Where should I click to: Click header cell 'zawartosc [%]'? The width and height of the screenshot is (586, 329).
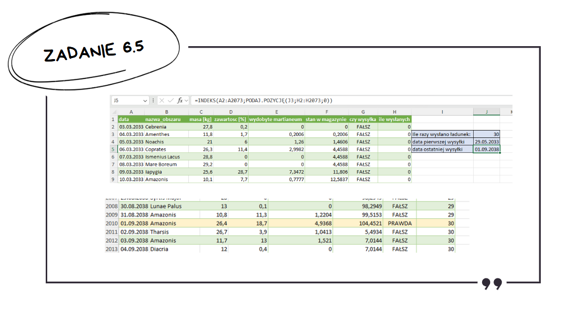point(231,120)
